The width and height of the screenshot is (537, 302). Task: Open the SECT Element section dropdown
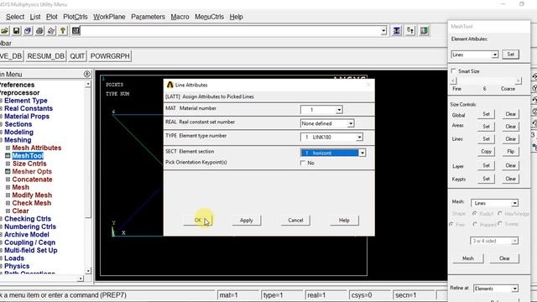pyautogui.click(x=362, y=153)
